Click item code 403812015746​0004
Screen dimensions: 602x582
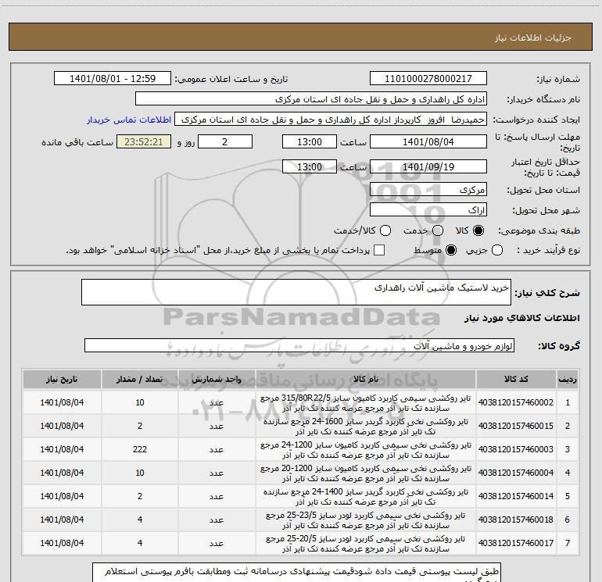[516, 473]
